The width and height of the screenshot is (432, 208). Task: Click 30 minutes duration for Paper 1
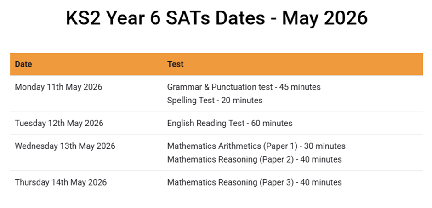325,146
